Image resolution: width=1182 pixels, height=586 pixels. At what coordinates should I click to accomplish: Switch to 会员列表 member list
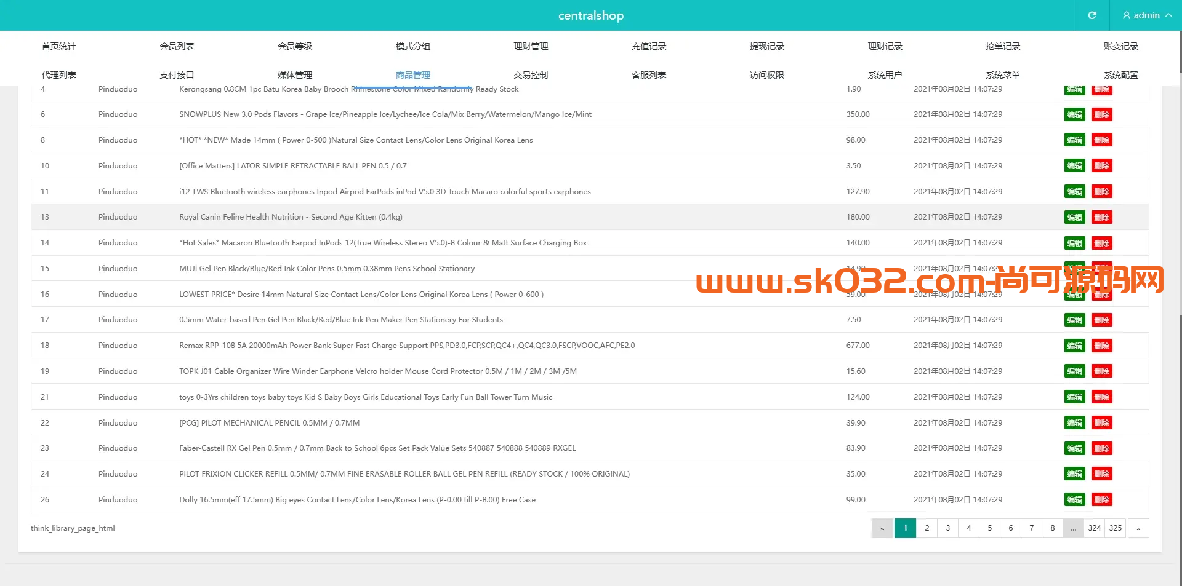pyautogui.click(x=177, y=46)
